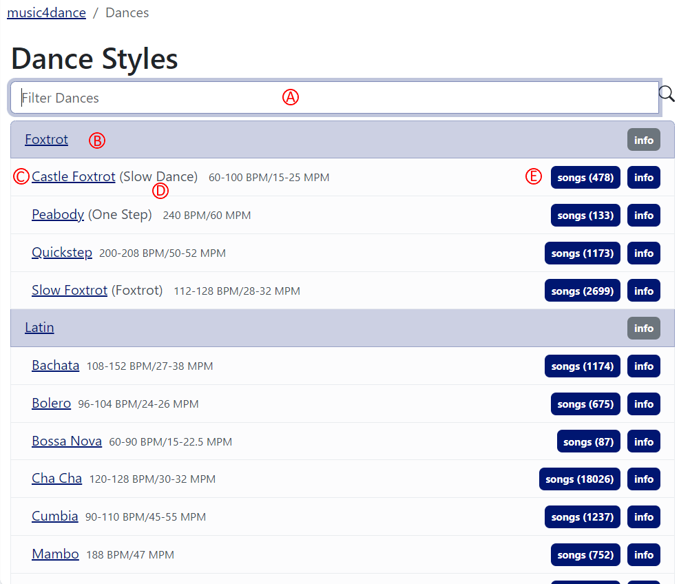
Task: Click inside the Filter Dances input box
Action: (207, 97)
